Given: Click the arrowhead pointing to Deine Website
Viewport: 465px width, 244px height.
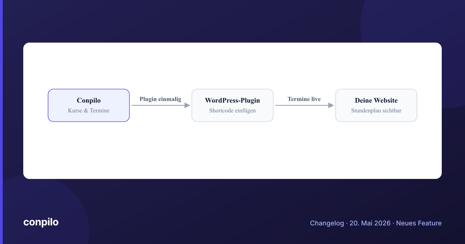Looking at the screenshot, I should coord(331,105).
